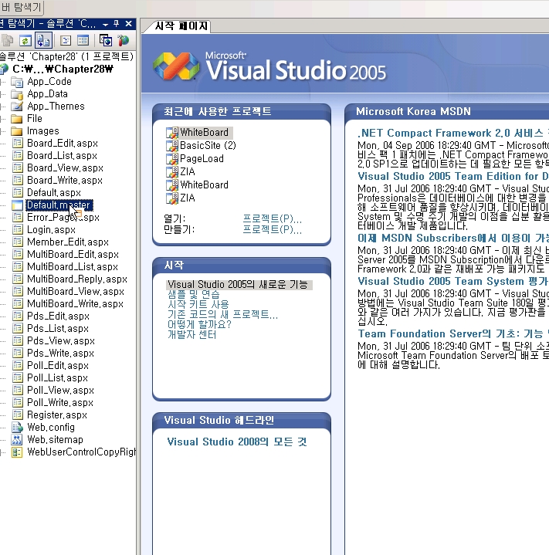
Task: Select Poll_Write.aspx in the tree
Action: pyautogui.click(x=60, y=403)
